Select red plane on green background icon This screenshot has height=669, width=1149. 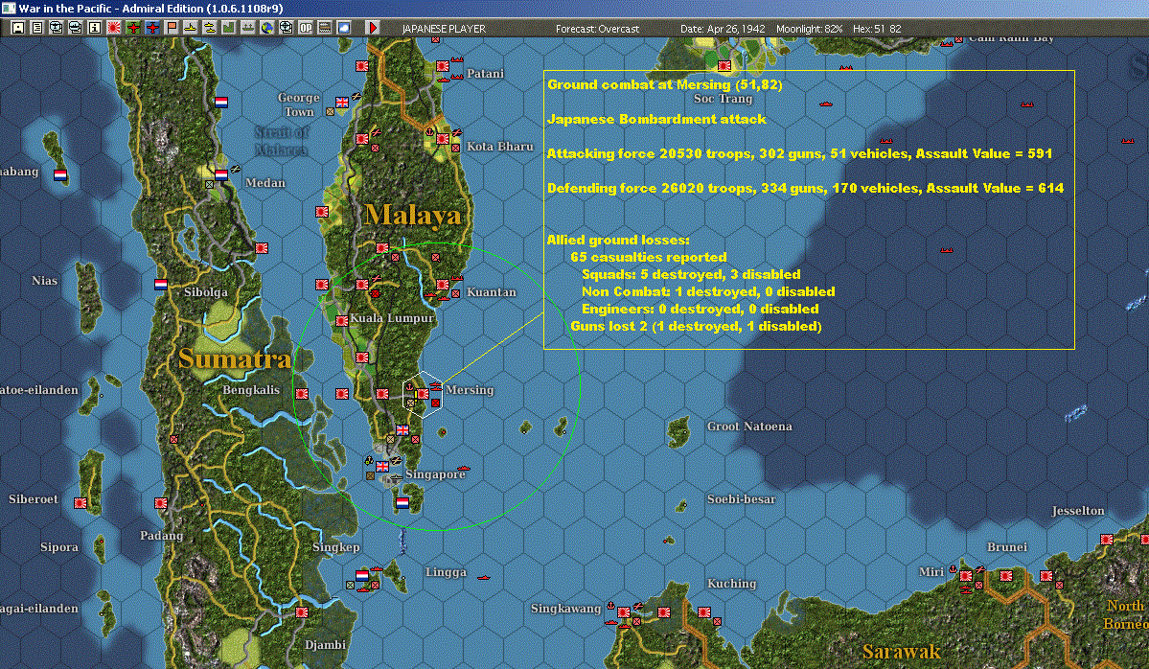coord(132,28)
